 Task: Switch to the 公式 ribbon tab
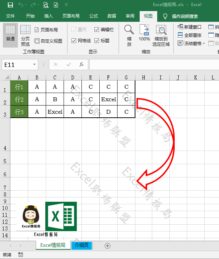[94, 16]
